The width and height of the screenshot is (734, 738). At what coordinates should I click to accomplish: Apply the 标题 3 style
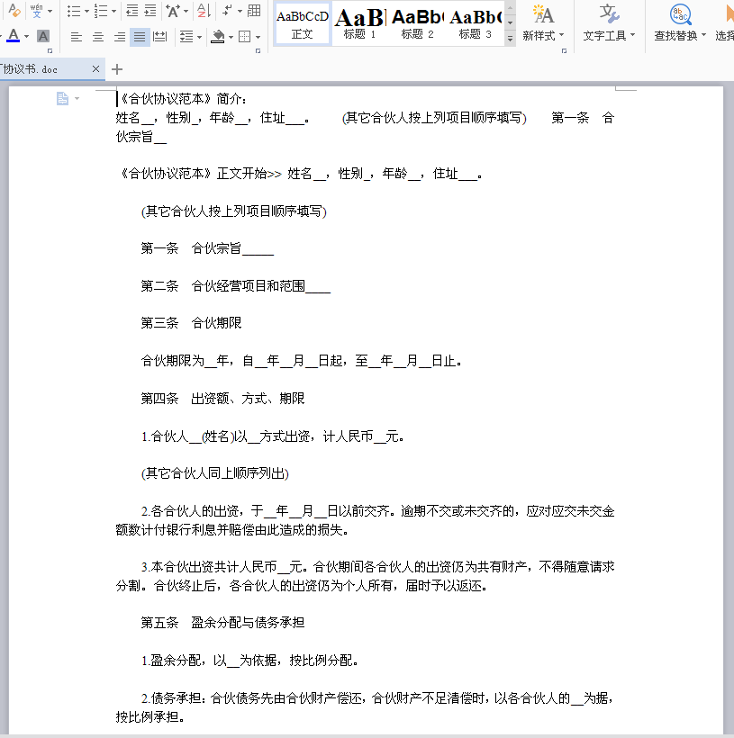tap(475, 23)
